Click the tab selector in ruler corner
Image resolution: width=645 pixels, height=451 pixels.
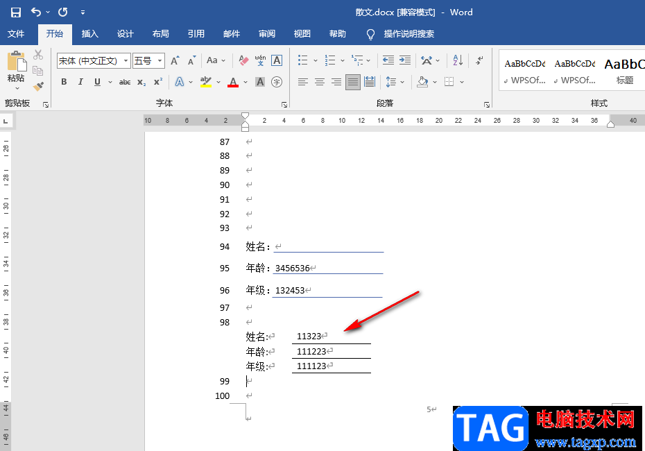(6, 121)
